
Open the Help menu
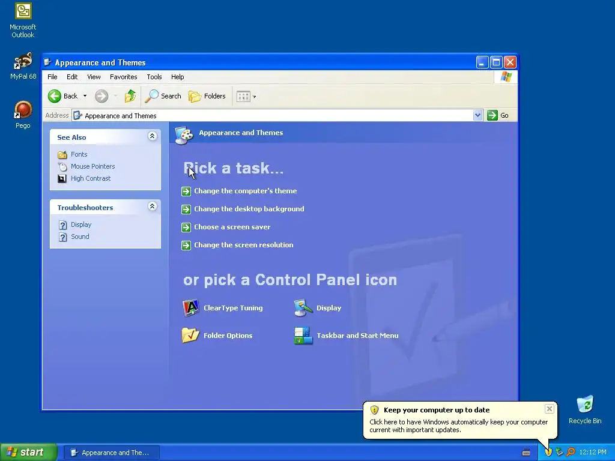click(177, 77)
